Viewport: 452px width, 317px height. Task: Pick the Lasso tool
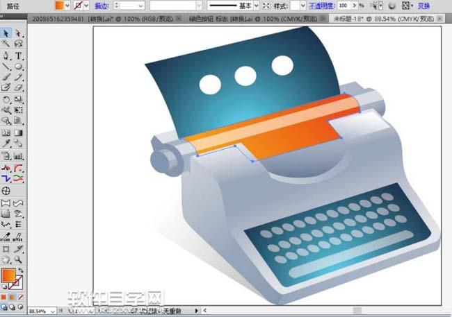(18, 44)
